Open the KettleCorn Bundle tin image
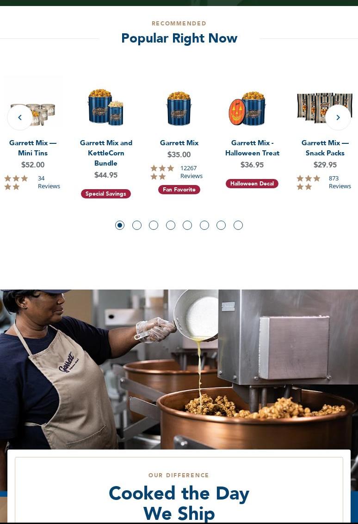The image size is (358, 524). (106, 107)
